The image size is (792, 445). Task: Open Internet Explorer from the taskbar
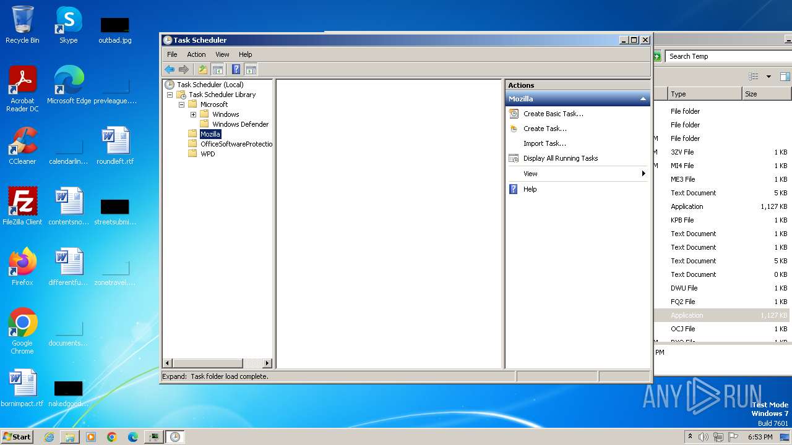[49, 437]
